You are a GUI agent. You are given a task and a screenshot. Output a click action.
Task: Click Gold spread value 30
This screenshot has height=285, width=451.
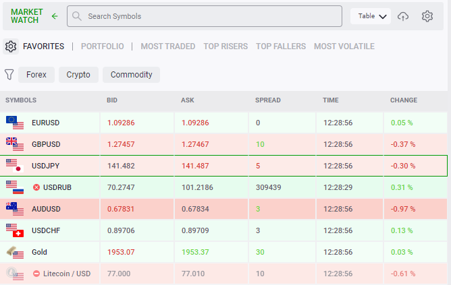(x=260, y=252)
